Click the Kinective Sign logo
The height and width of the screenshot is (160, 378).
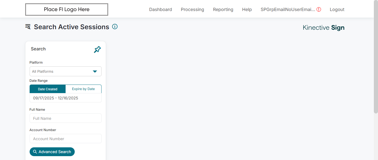[323, 28]
